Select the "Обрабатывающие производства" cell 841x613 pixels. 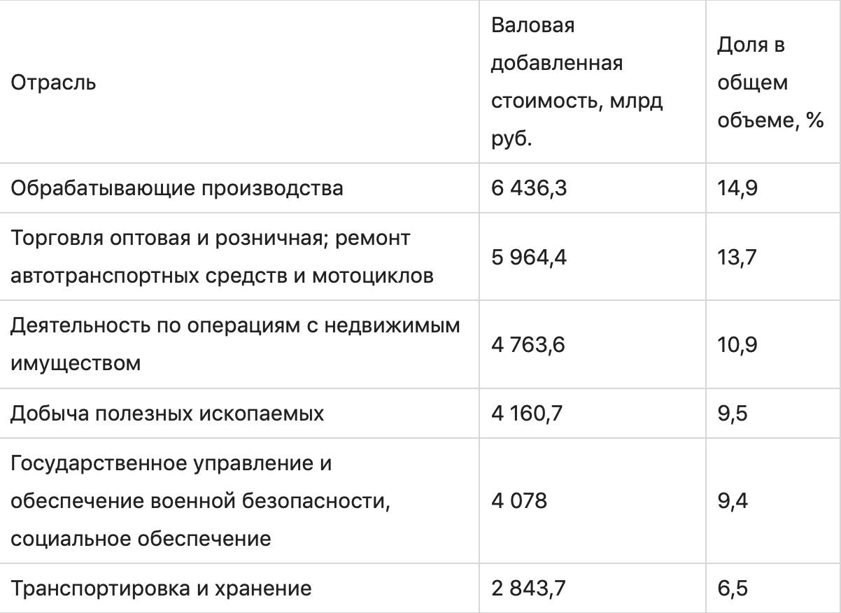(x=176, y=188)
